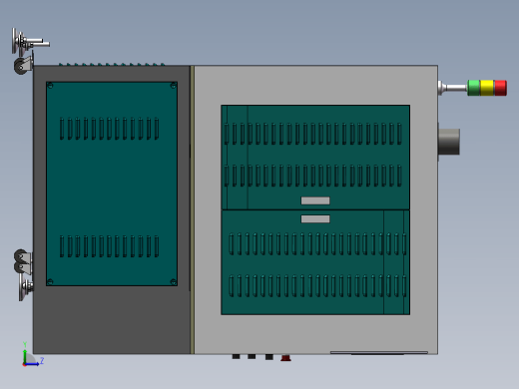Select the green segment of the signal tower light

click(474, 88)
